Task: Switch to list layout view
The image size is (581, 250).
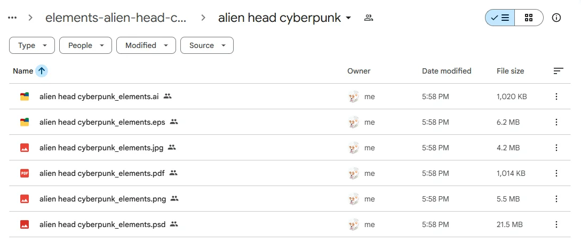Action: (500, 18)
